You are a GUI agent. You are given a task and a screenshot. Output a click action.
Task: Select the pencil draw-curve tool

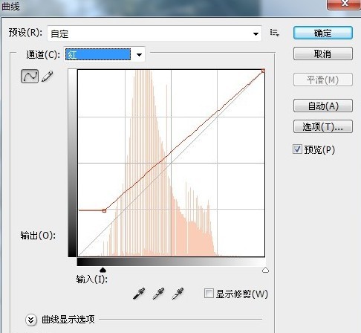click(x=48, y=77)
